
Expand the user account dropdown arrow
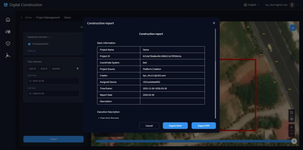(298, 5)
